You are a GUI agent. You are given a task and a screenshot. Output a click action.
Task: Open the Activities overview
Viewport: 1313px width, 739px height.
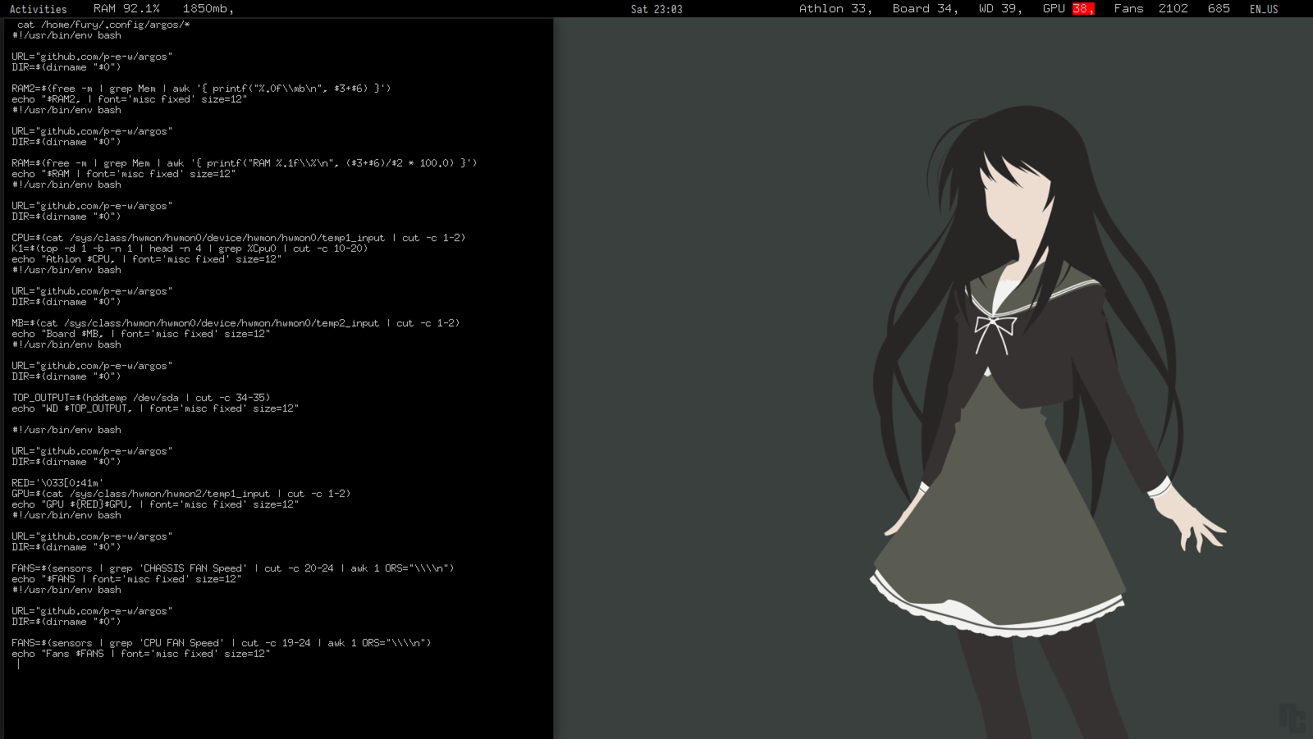coord(38,9)
